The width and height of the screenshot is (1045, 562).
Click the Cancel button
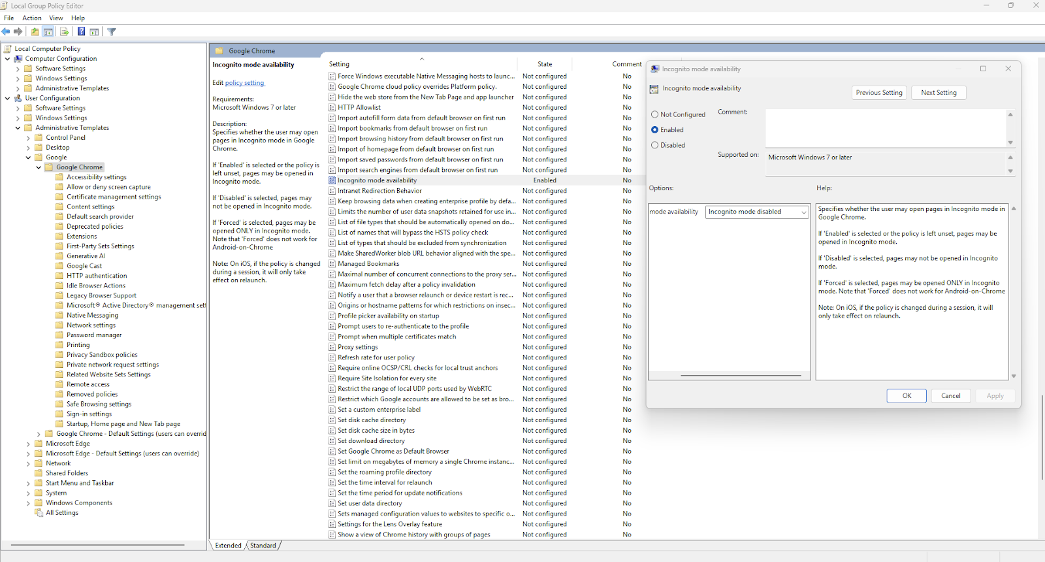[951, 395]
